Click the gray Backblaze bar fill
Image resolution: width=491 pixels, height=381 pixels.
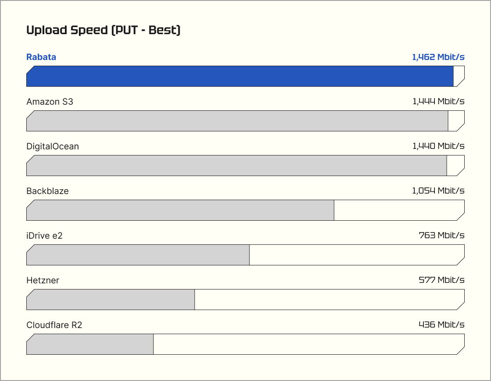[180, 210]
